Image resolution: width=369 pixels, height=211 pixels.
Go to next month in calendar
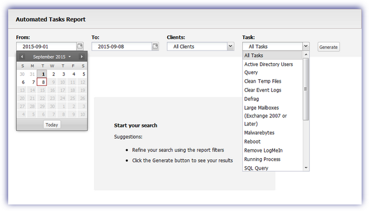(x=82, y=56)
